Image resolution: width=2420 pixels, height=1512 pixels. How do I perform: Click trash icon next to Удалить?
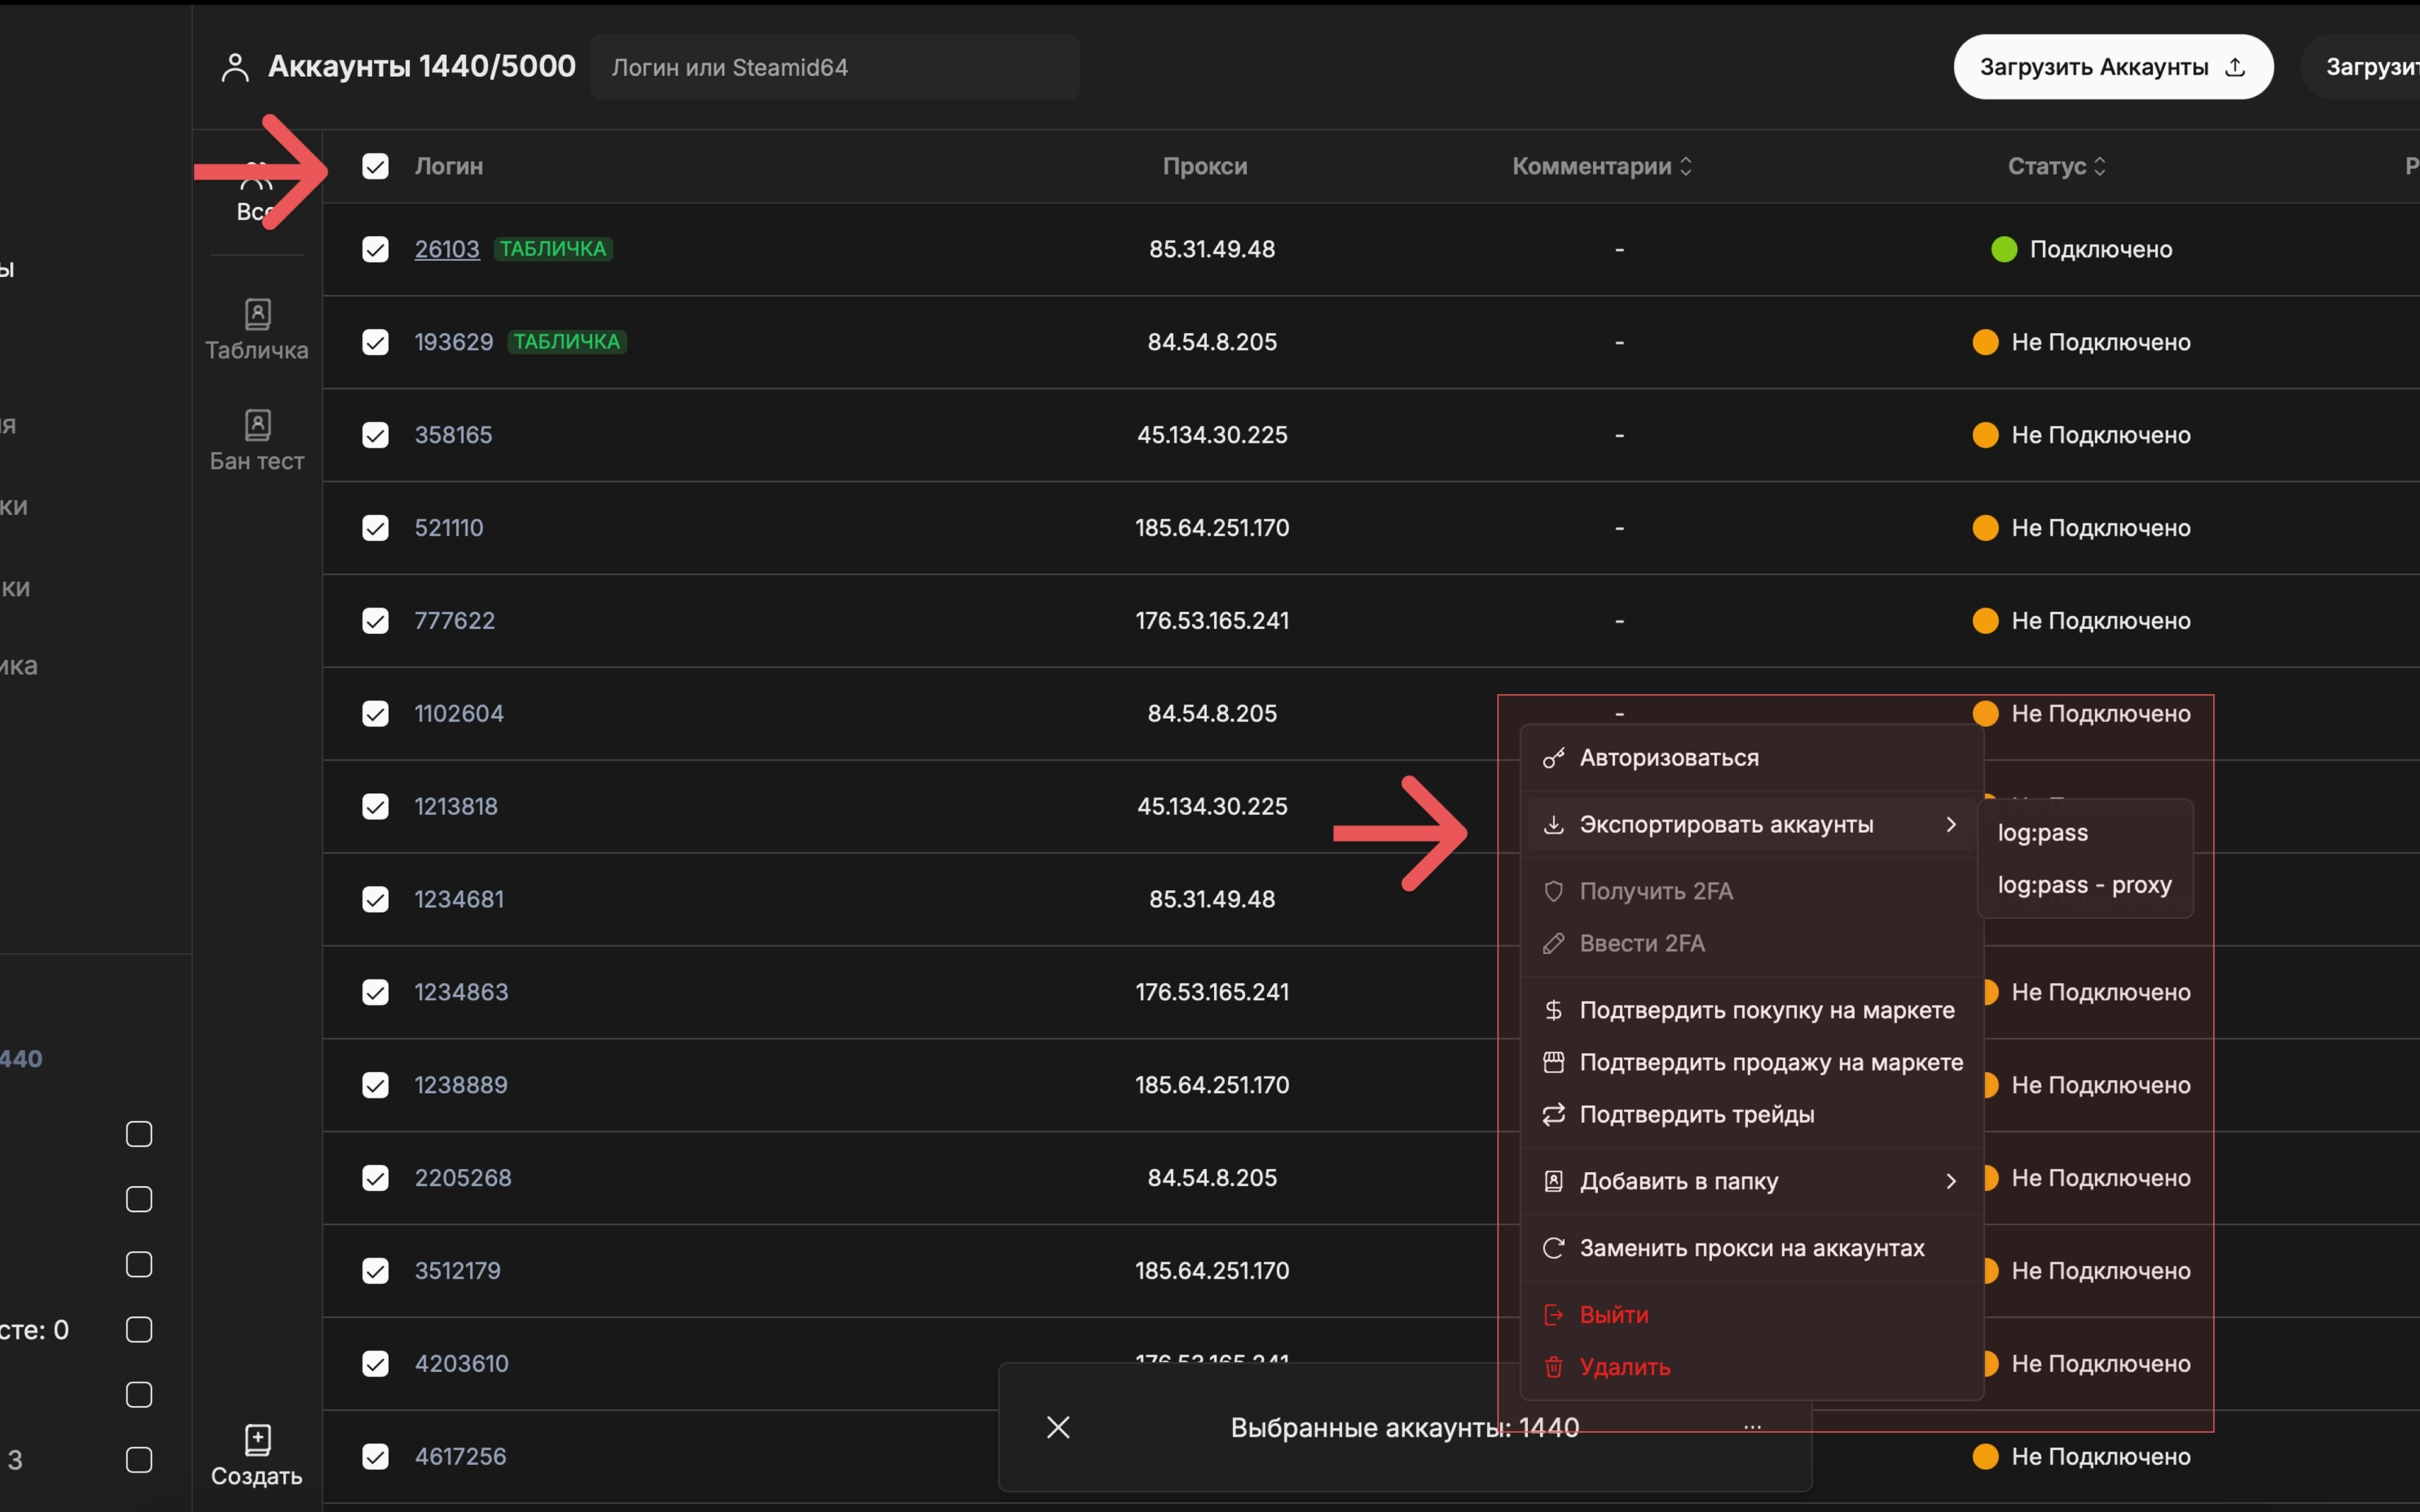tap(1553, 1366)
